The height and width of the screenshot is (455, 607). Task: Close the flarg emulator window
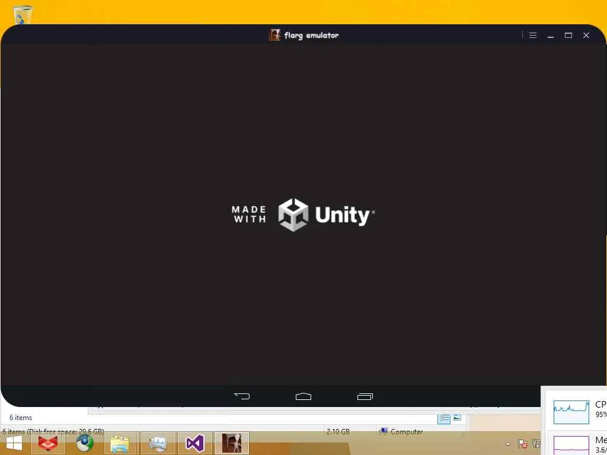point(586,35)
